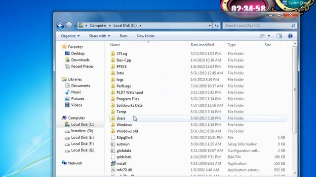316x177 pixels.
Task: Open the Pictures library
Action: pyautogui.click(x=78, y=98)
